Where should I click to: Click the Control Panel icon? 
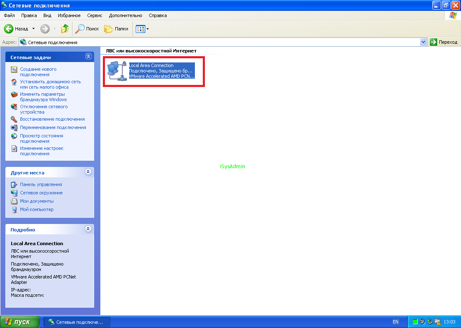click(14, 184)
